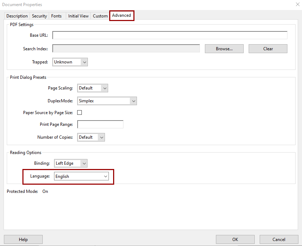Switch to the Description tab
The width and height of the screenshot is (302, 246).
point(17,16)
